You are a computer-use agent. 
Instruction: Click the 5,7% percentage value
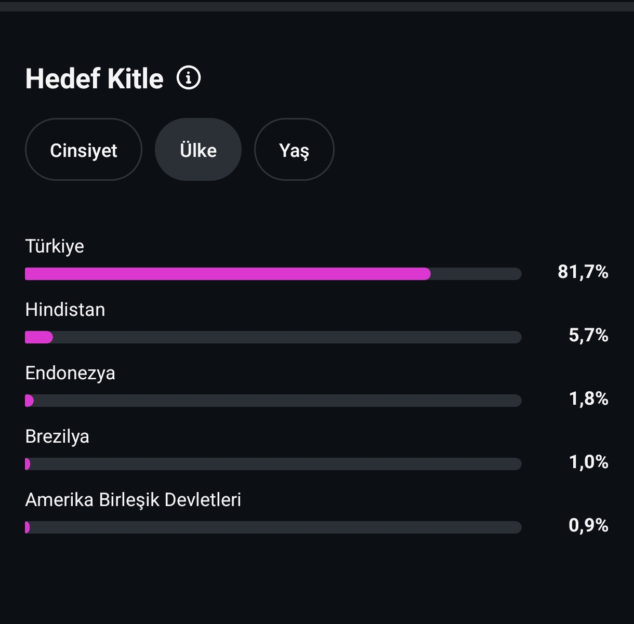point(589,335)
